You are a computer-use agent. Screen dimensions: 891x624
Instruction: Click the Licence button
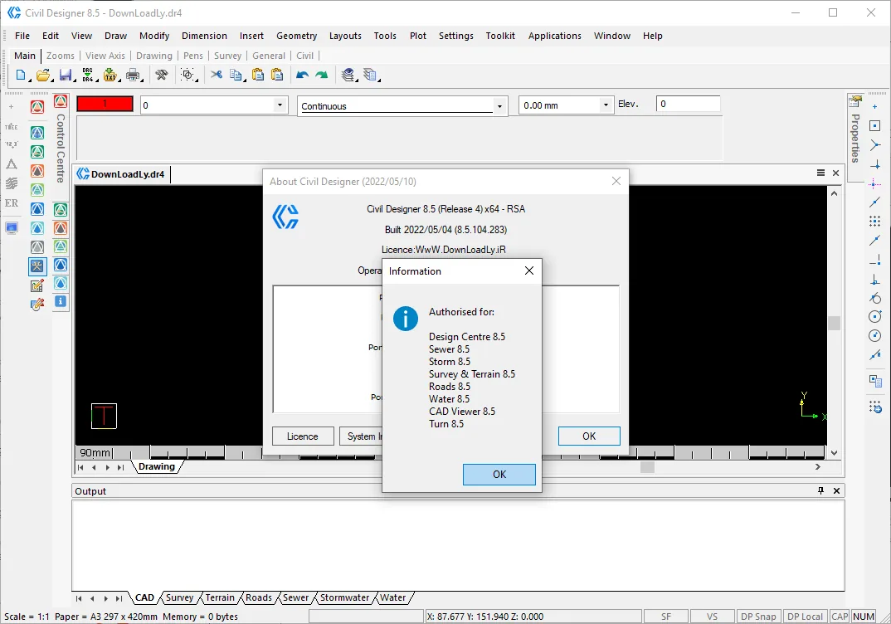pyautogui.click(x=302, y=436)
